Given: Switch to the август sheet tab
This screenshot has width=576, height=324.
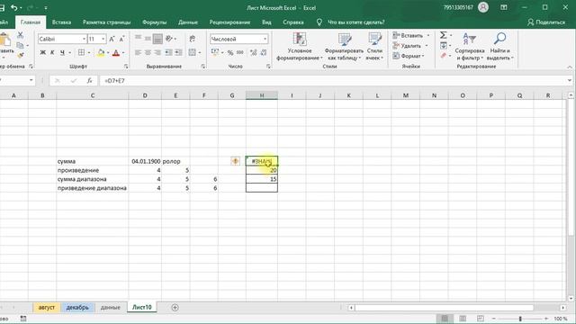Looking at the screenshot, I should point(47,308).
